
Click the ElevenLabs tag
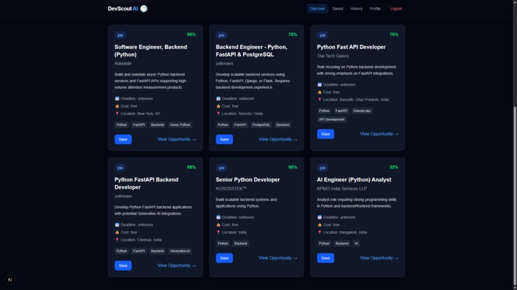(362, 111)
